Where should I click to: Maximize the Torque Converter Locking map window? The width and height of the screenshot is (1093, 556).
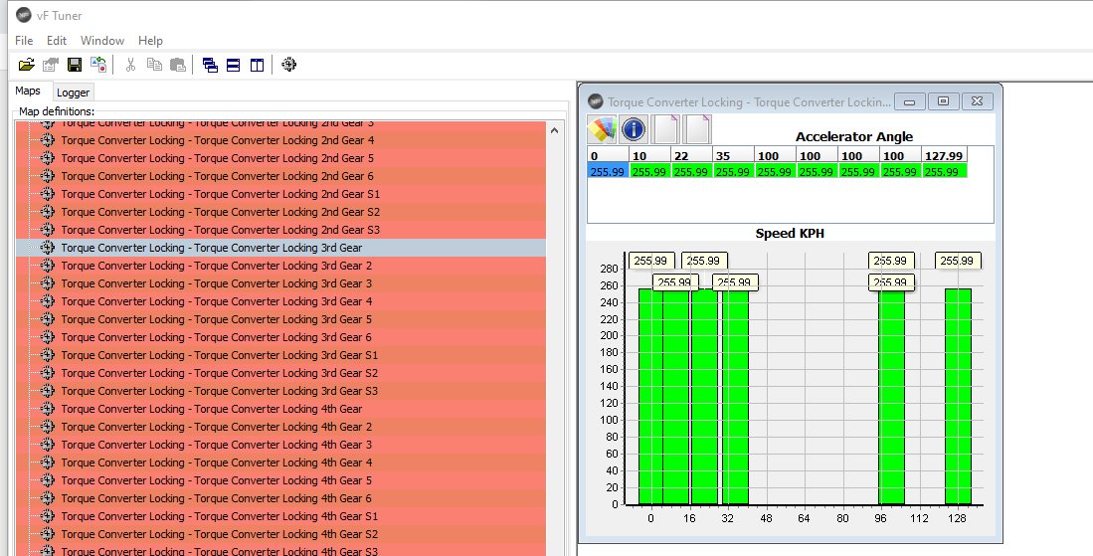coord(943,101)
